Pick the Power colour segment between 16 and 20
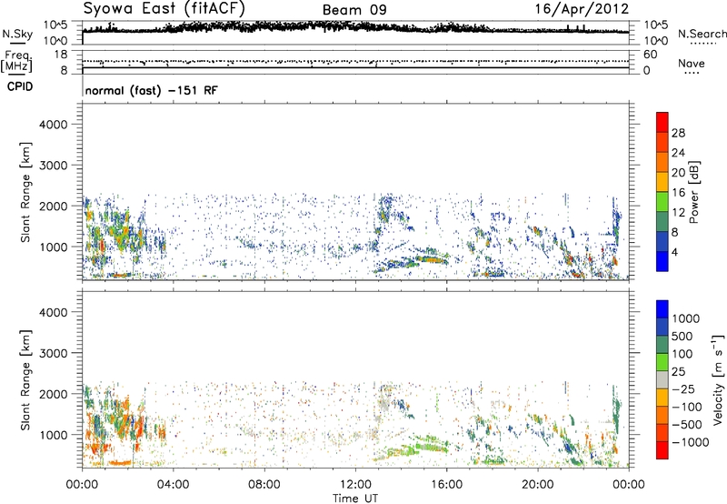This screenshot has width=727, height=504. 662,182
